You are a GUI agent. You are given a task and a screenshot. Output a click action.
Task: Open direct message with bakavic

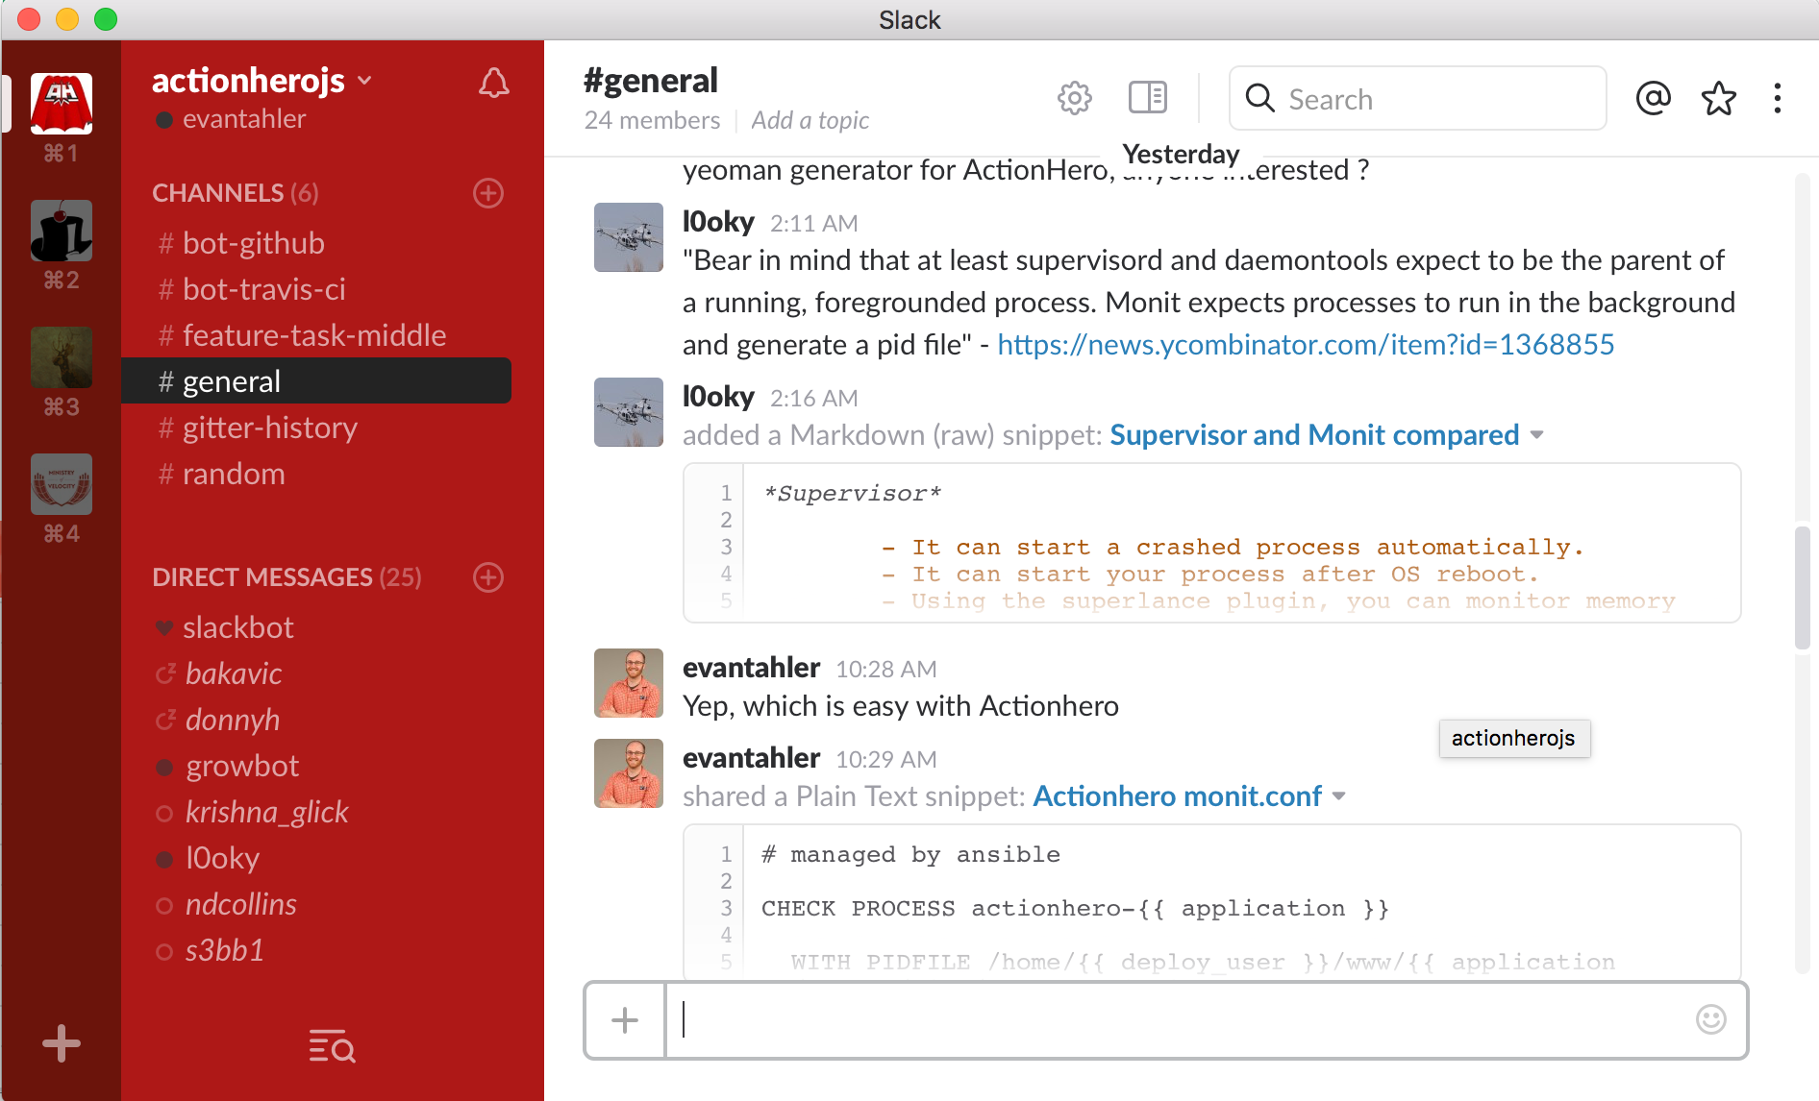coord(316,673)
